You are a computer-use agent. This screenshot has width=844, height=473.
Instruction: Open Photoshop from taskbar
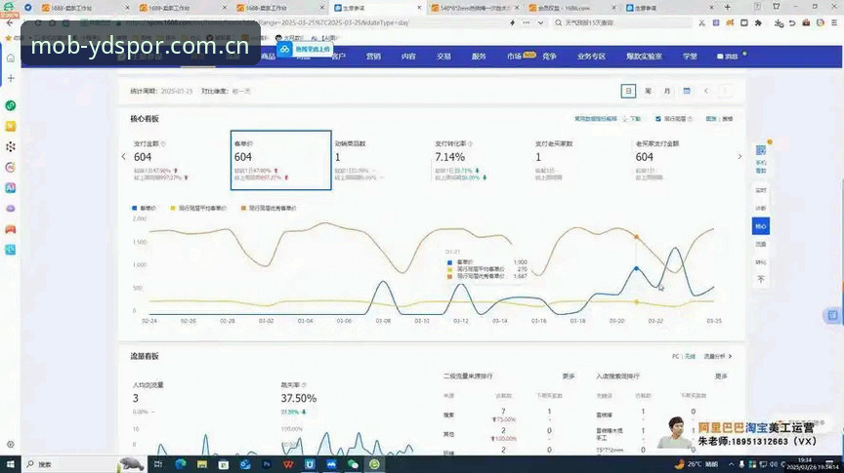click(x=267, y=464)
